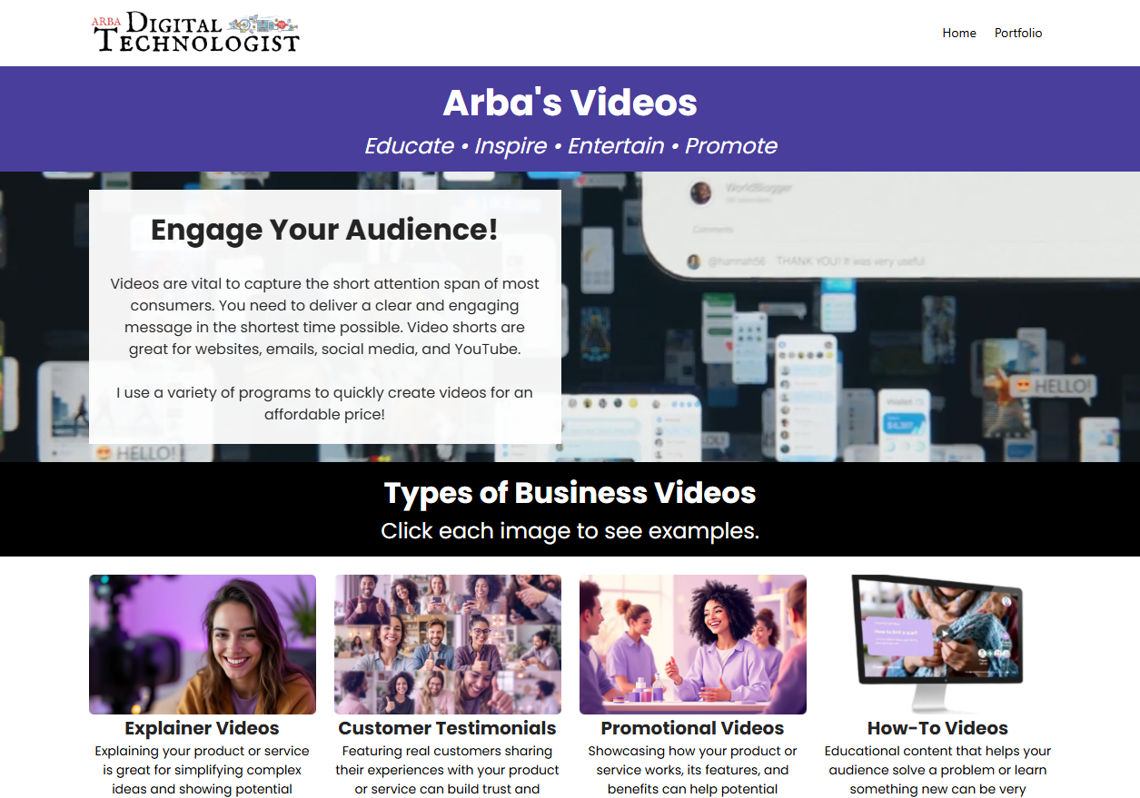This screenshot has height=798, width=1140.
Task: Click the Arba Digital Technologist logo
Action: pyautogui.click(x=195, y=33)
